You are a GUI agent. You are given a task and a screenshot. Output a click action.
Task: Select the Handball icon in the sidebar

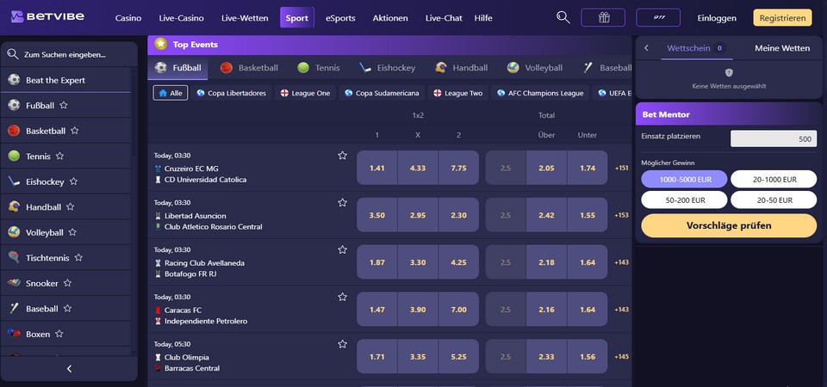click(x=14, y=207)
